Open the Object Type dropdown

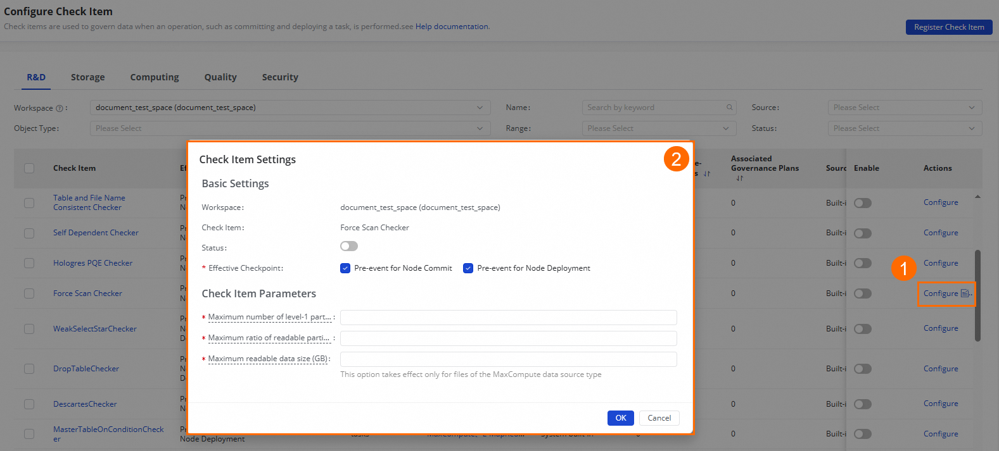pos(290,128)
